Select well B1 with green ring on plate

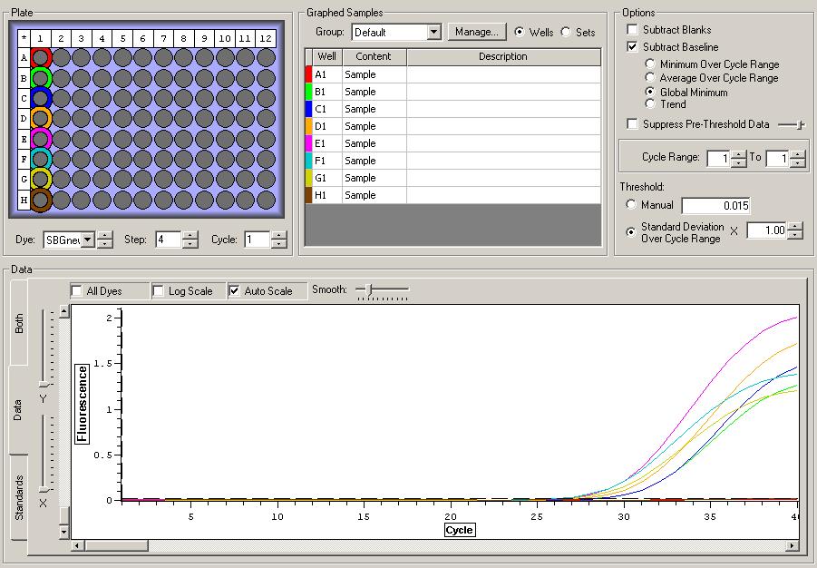click(x=41, y=78)
